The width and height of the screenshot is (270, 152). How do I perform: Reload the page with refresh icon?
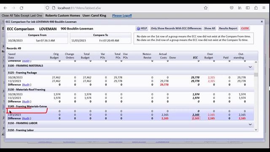[x=22, y=8]
